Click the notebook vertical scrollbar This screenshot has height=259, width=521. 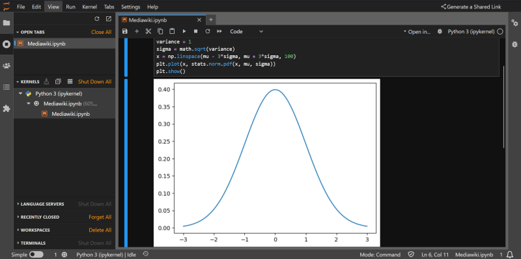[504, 106]
